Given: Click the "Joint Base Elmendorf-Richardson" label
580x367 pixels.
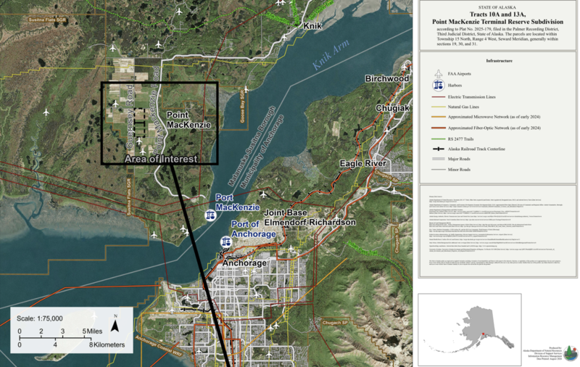Looking at the screenshot, I should pyautogui.click(x=310, y=218).
